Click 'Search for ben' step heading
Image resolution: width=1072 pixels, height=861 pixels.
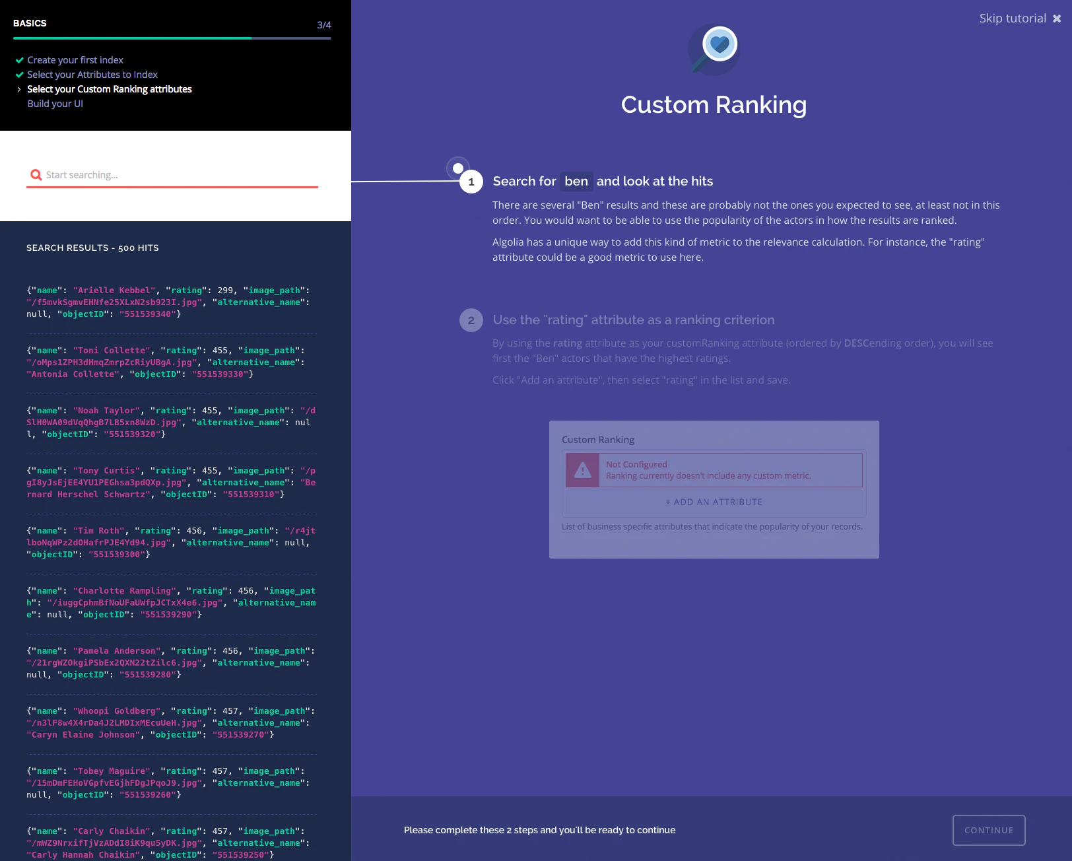(603, 182)
